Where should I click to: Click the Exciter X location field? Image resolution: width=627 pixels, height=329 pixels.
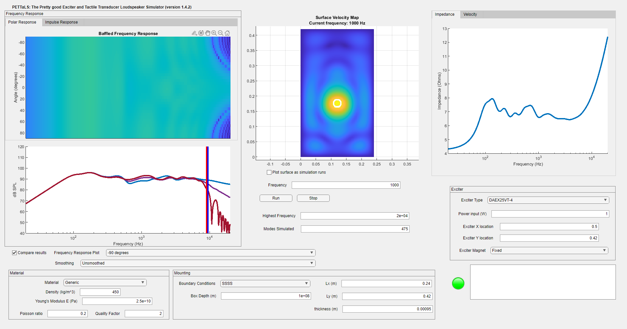point(549,227)
